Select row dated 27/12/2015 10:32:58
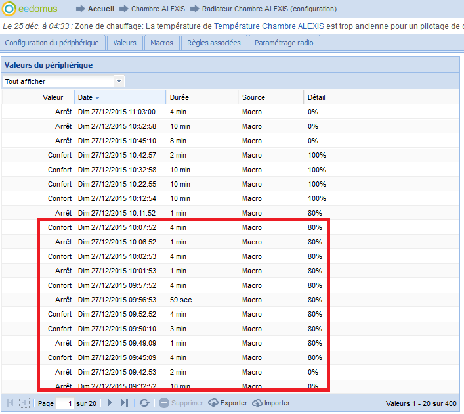 pyautogui.click(x=230, y=170)
